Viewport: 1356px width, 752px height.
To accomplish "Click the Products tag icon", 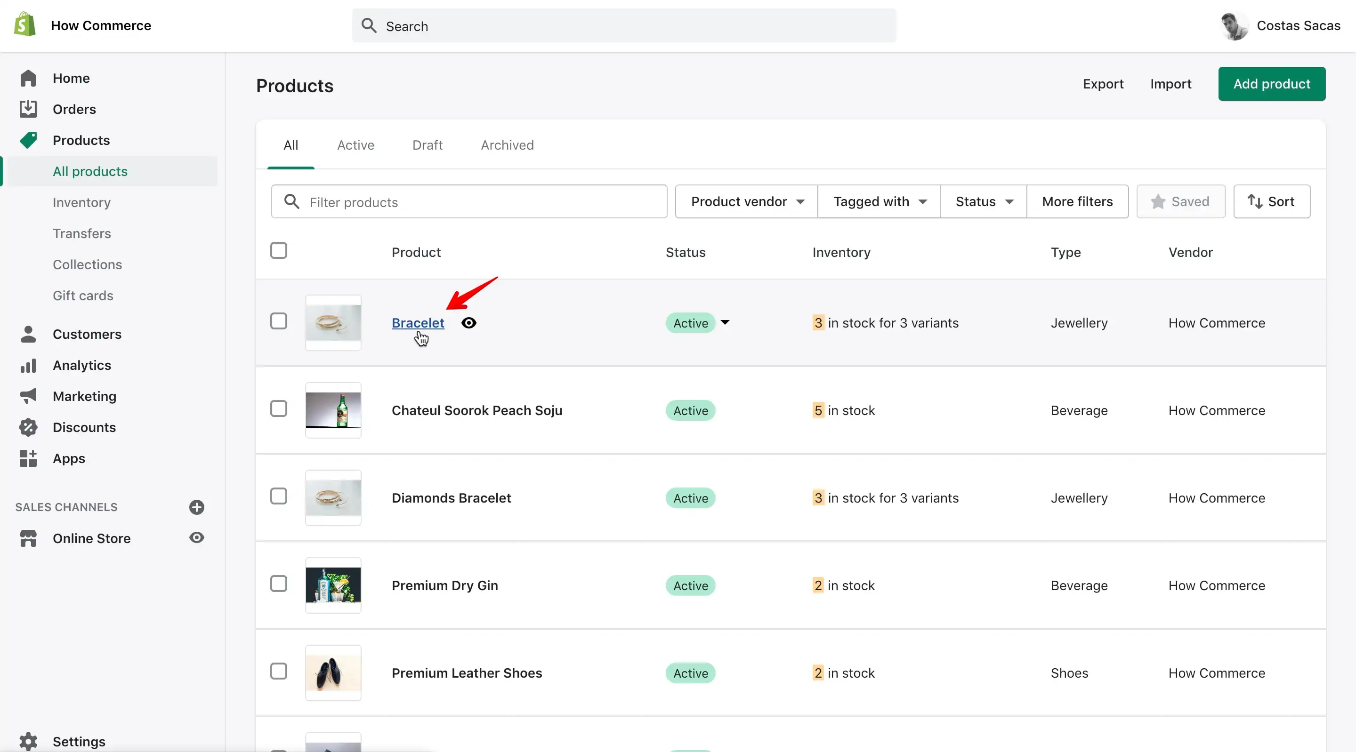I will (x=28, y=140).
